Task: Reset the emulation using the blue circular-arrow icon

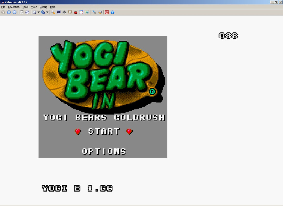Action: [x=14, y=12]
